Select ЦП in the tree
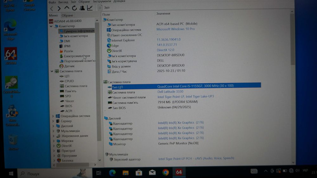Image resolution: width=317 pixels, height=178 pixels. click(65, 76)
